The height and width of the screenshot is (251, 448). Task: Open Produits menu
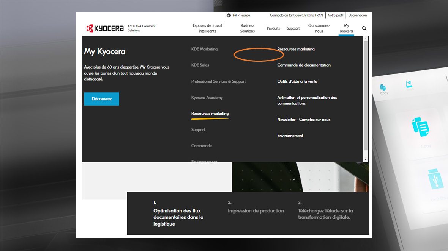pos(273,28)
